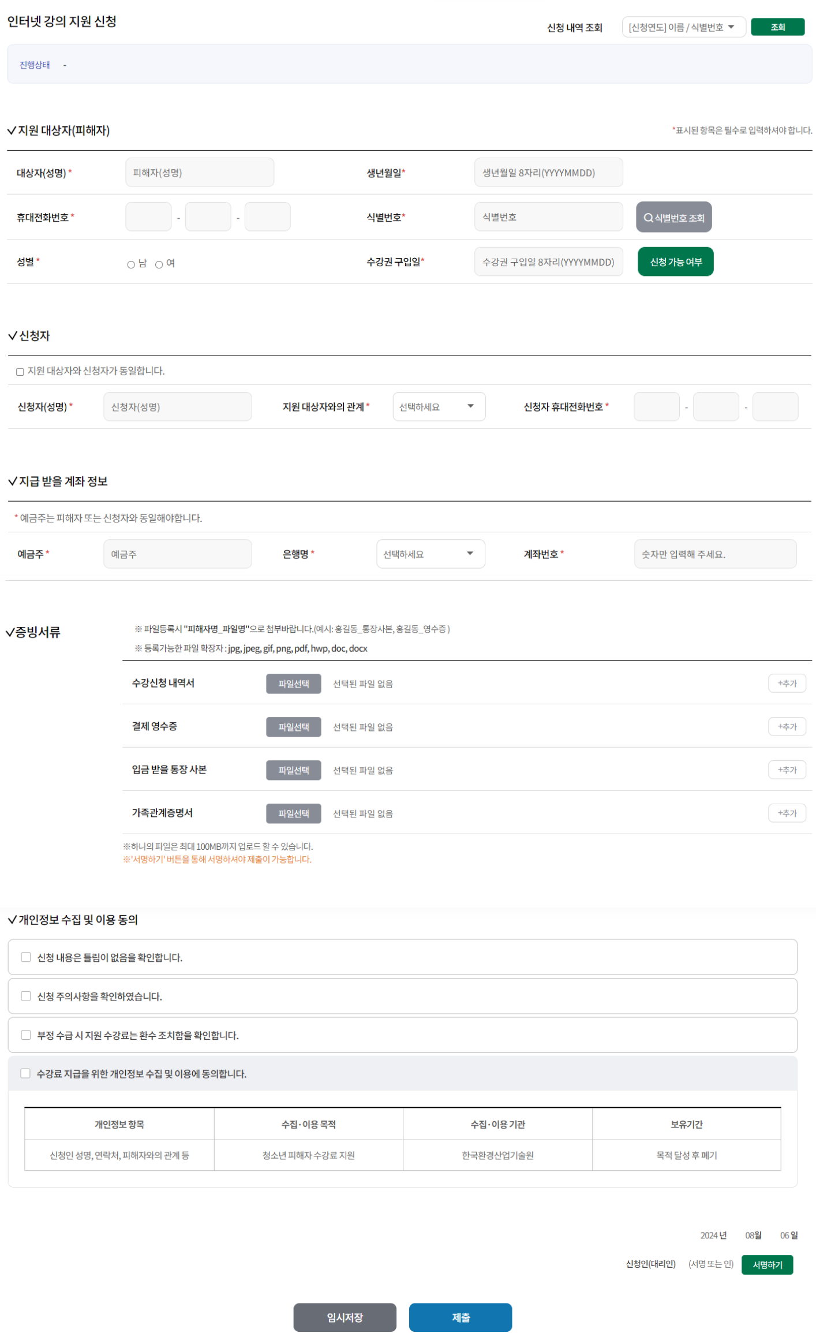Click the 임시저장 button
This screenshot has width=816, height=1333.
[x=345, y=1318]
